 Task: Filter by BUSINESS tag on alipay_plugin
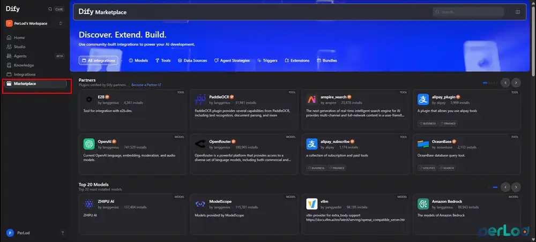point(428,124)
